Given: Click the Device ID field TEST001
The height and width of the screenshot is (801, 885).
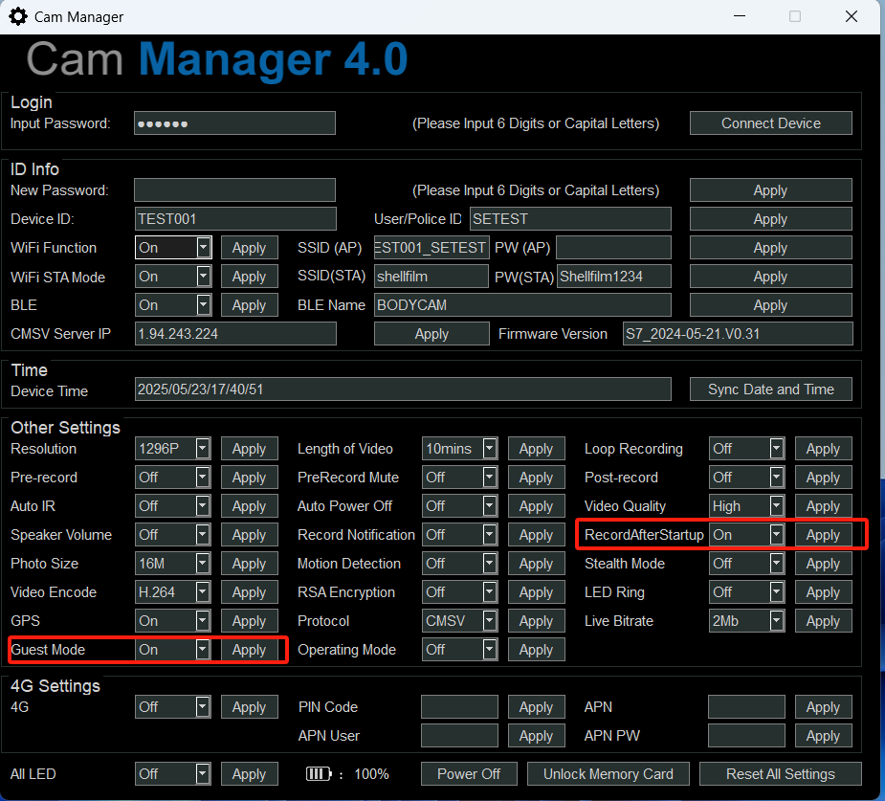Looking at the screenshot, I should [235, 219].
